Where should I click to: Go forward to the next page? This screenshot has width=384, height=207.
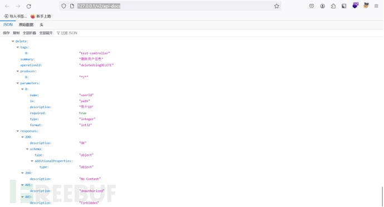[18, 6]
